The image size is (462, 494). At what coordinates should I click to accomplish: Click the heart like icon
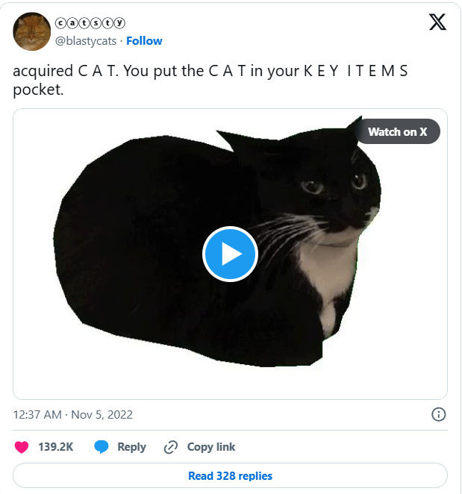(22, 447)
